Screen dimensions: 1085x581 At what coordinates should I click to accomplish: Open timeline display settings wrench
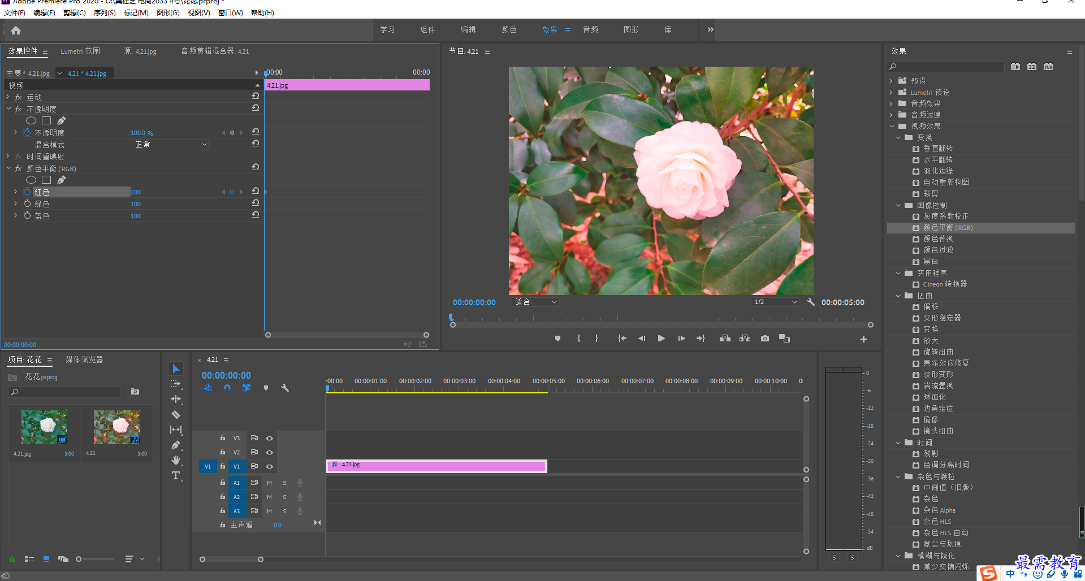[x=285, y=388]
